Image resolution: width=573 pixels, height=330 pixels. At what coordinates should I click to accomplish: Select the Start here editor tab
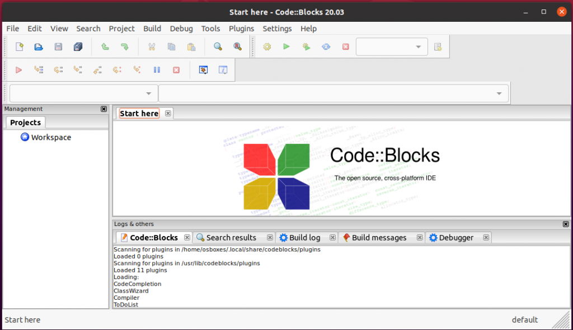(139, 114)
